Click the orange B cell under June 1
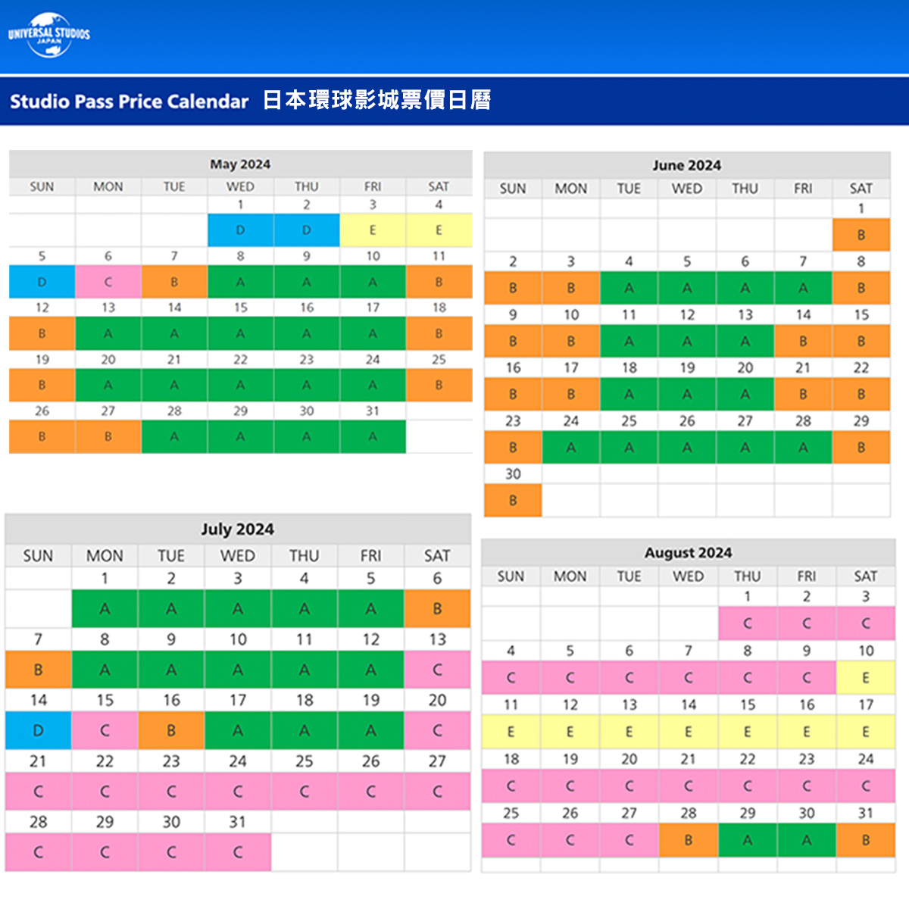This screenshot has width=909, height=909. [x=861, y=235]
